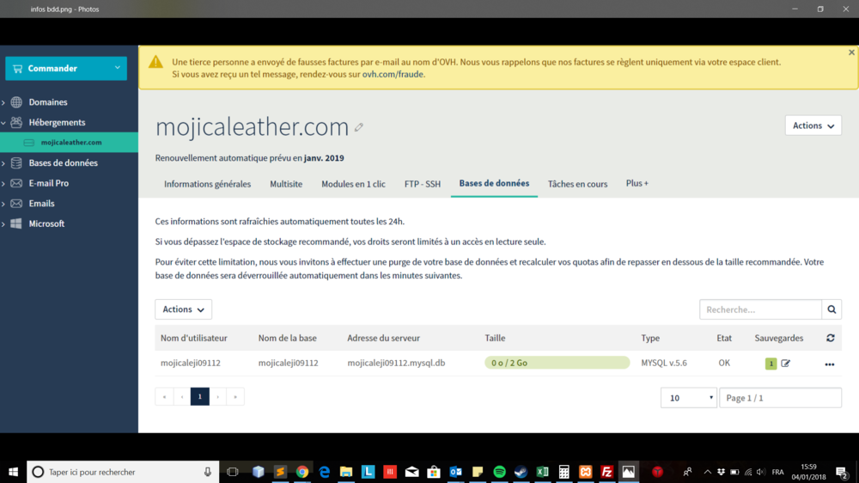Click the 0 o / 2 Go usage bar

coord(557,363)
